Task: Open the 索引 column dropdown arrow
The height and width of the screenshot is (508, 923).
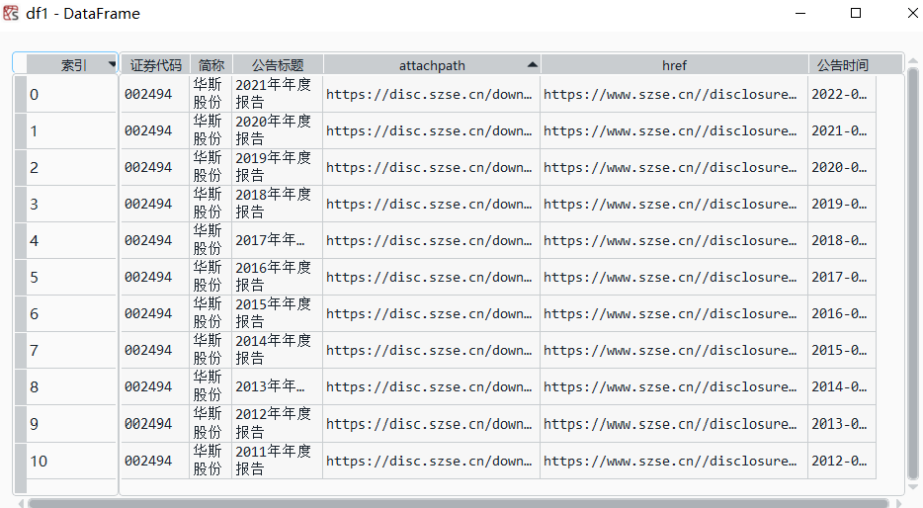Action: point(112,64)
